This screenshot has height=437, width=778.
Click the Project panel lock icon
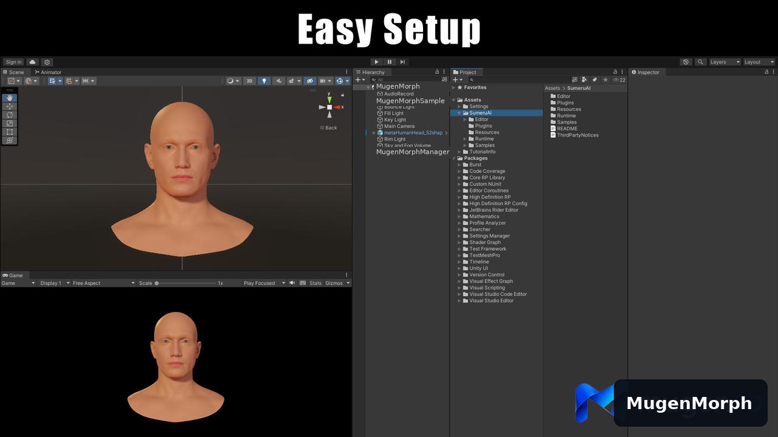(x=615, y=72)
